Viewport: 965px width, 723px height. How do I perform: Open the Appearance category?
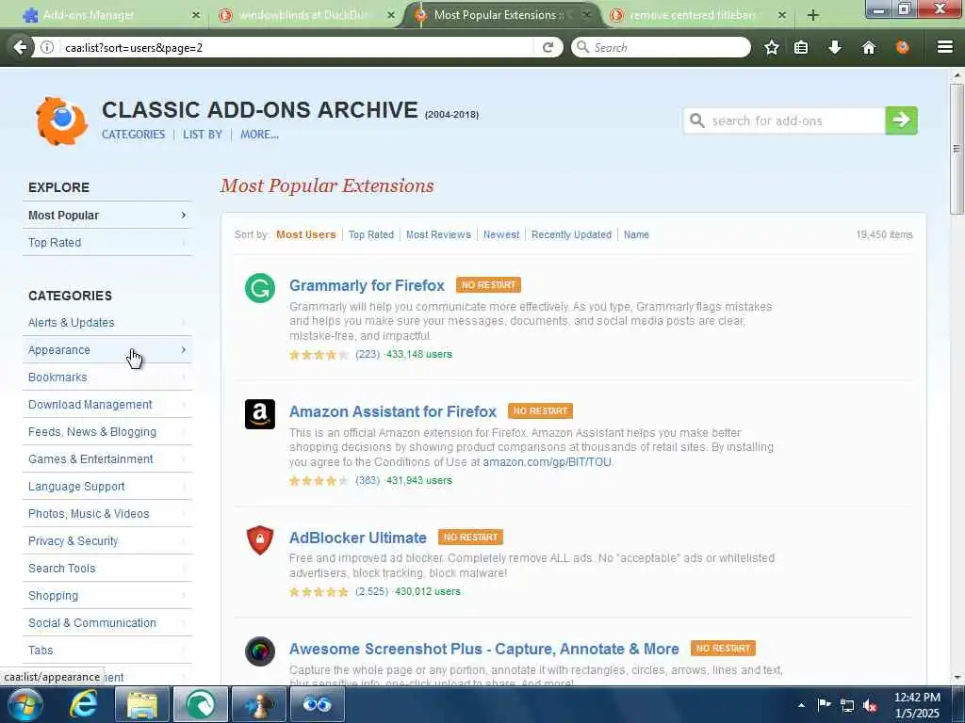tap(107, 350)
